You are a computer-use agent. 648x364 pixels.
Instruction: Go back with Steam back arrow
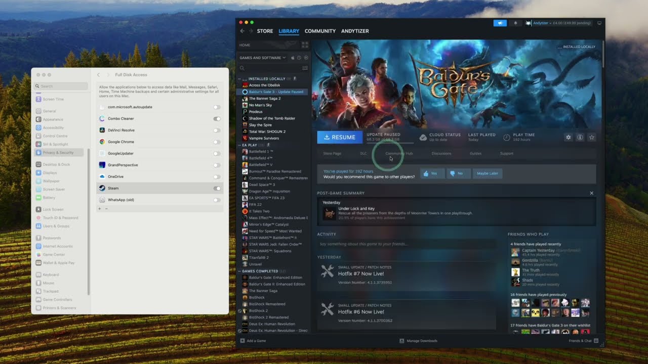[x=242, y=31]
